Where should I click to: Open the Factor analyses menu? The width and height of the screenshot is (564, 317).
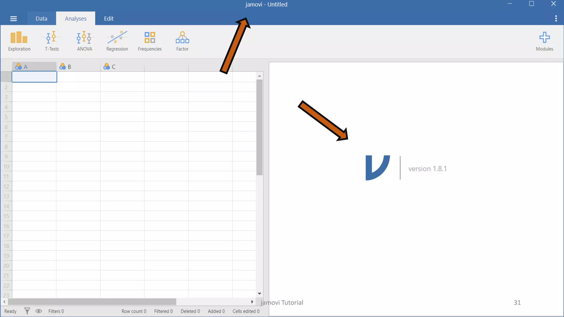click(x=182, y=41)
